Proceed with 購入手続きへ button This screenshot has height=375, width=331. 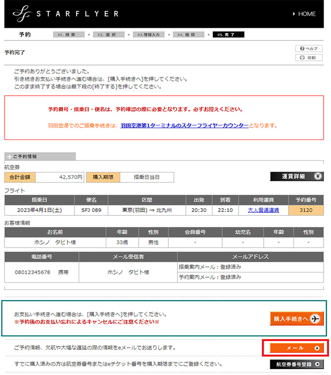(296, 319)
